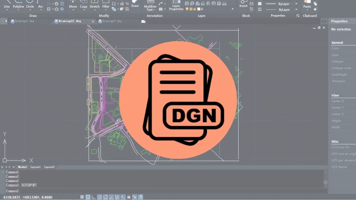Toggle polar tracking in status bar
This screenshot has width=356, height=200.
point(100,197)
